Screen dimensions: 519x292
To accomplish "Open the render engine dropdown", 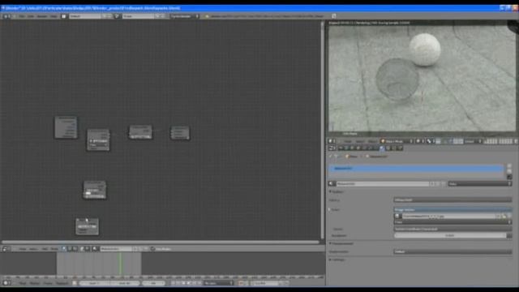I will pyautogui.click(x=185, y=16).
